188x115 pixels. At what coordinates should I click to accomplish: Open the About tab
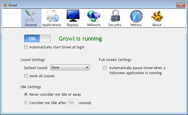tap(157, 18)
